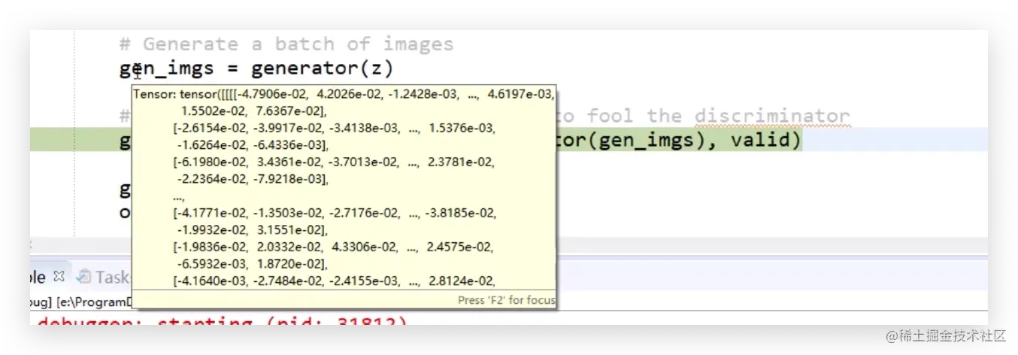Image resolution: width=1018 pixels, height=355 pixels.
Task: Click the tooltip row starting with -4.1771e-02
Action: pos(334,213)
